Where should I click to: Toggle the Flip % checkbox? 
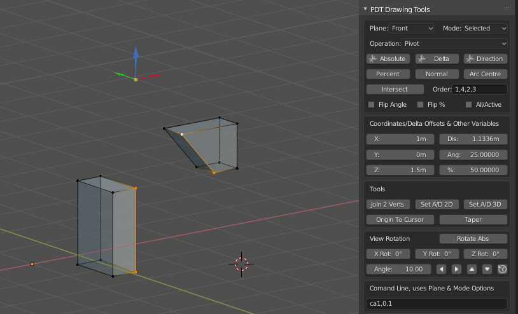tap(420, 104)
